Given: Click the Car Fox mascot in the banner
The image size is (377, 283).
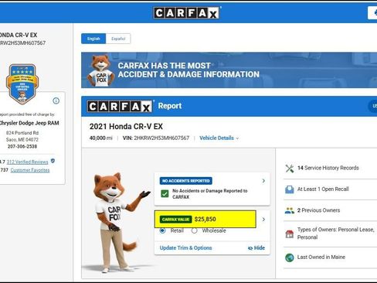Looking at the screenshot, I should click(x=100, y=71).
